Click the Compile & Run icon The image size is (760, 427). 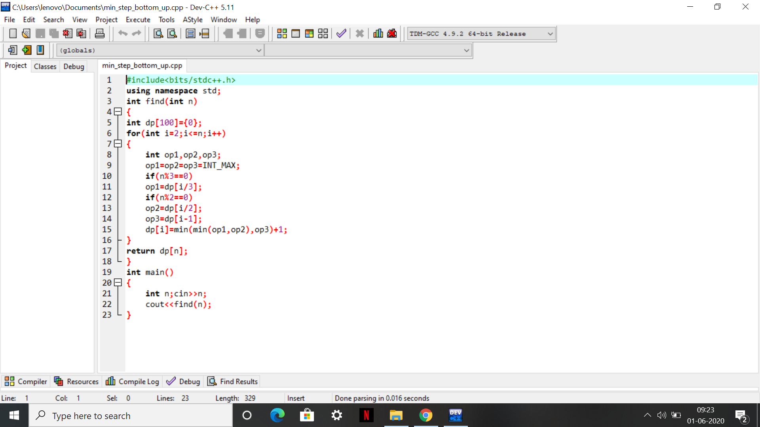pos(310,34)
